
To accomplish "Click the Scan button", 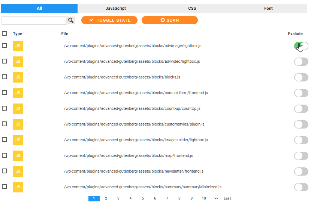I will 169,20.
